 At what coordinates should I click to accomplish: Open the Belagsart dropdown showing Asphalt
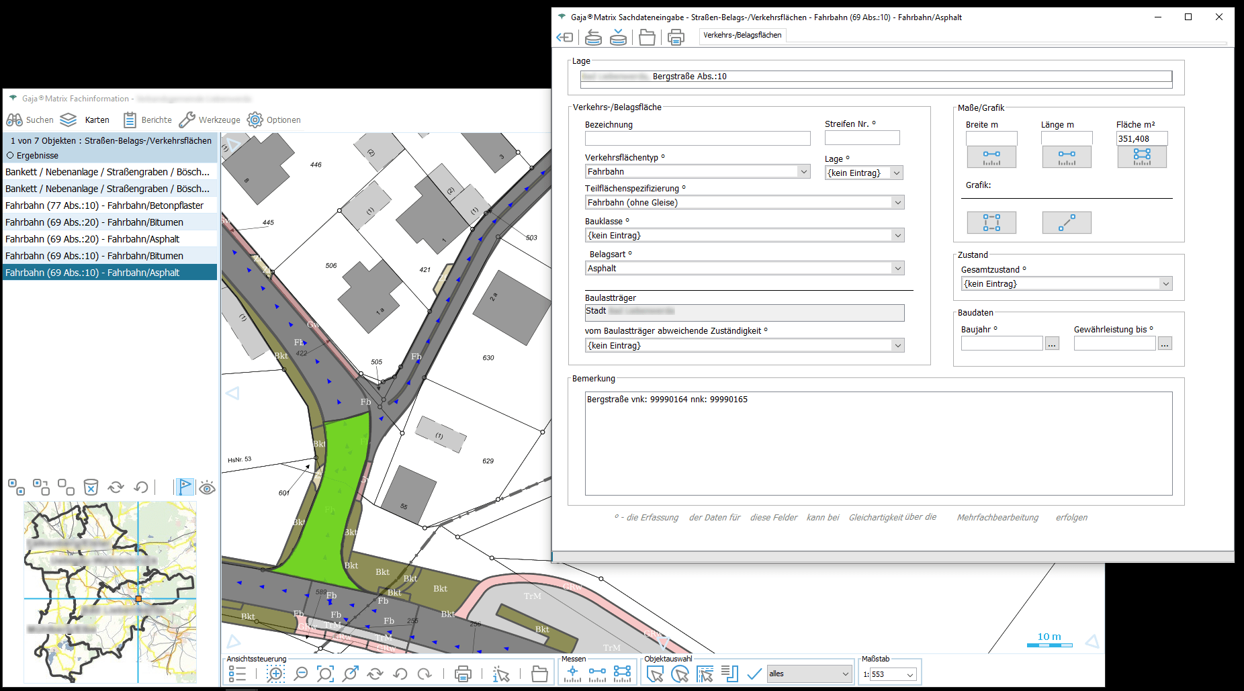(x=897, y=268)
